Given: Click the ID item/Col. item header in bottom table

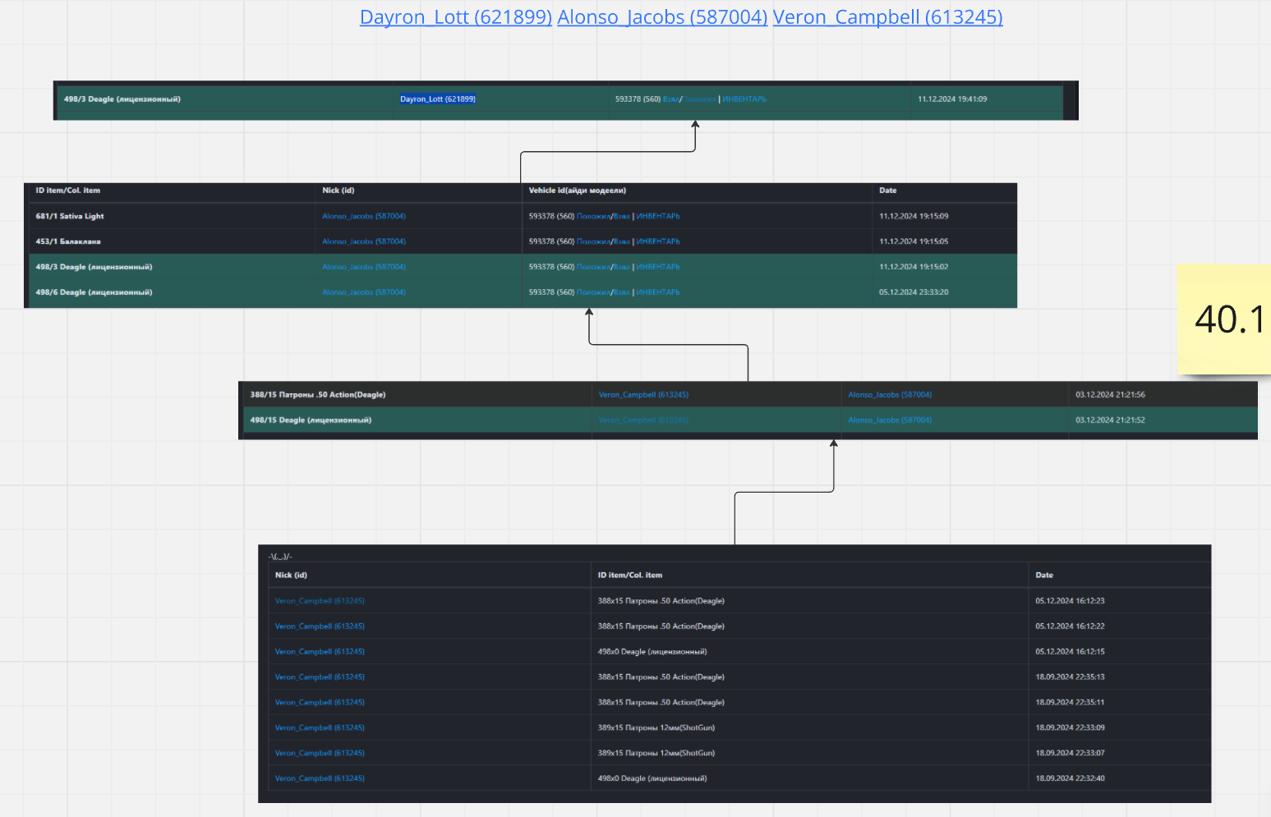Looking at the screenshot, I should click(629, 576).
